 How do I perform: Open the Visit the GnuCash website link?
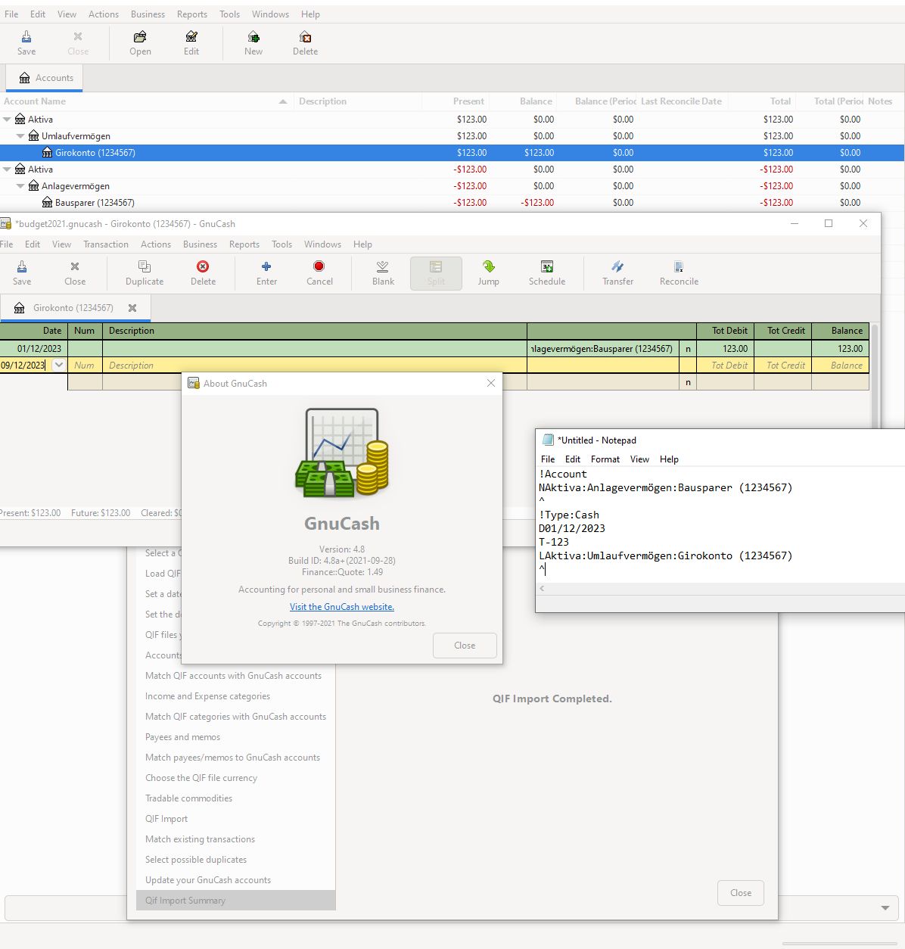pos(342,607)
